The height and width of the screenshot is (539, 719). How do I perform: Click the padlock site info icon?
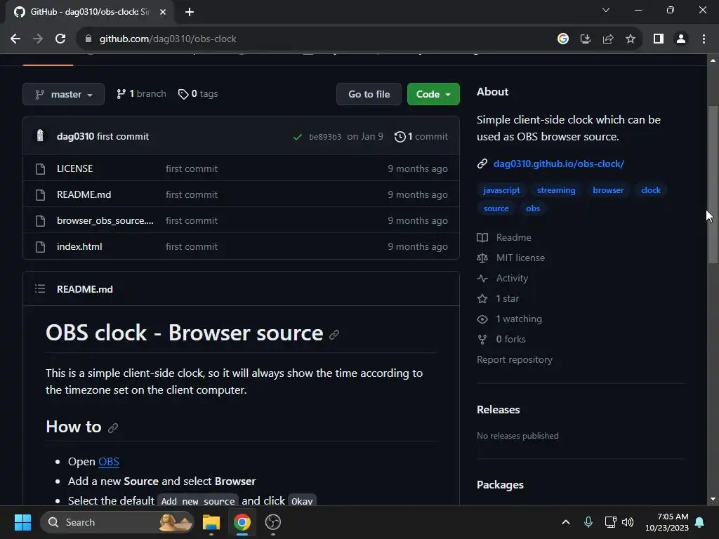(x=88, y=39)
